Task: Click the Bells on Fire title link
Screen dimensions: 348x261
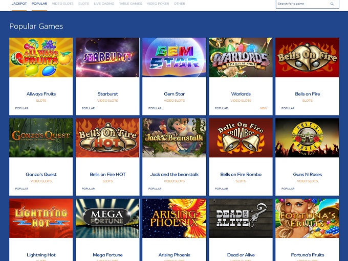Action: (307, 94)
